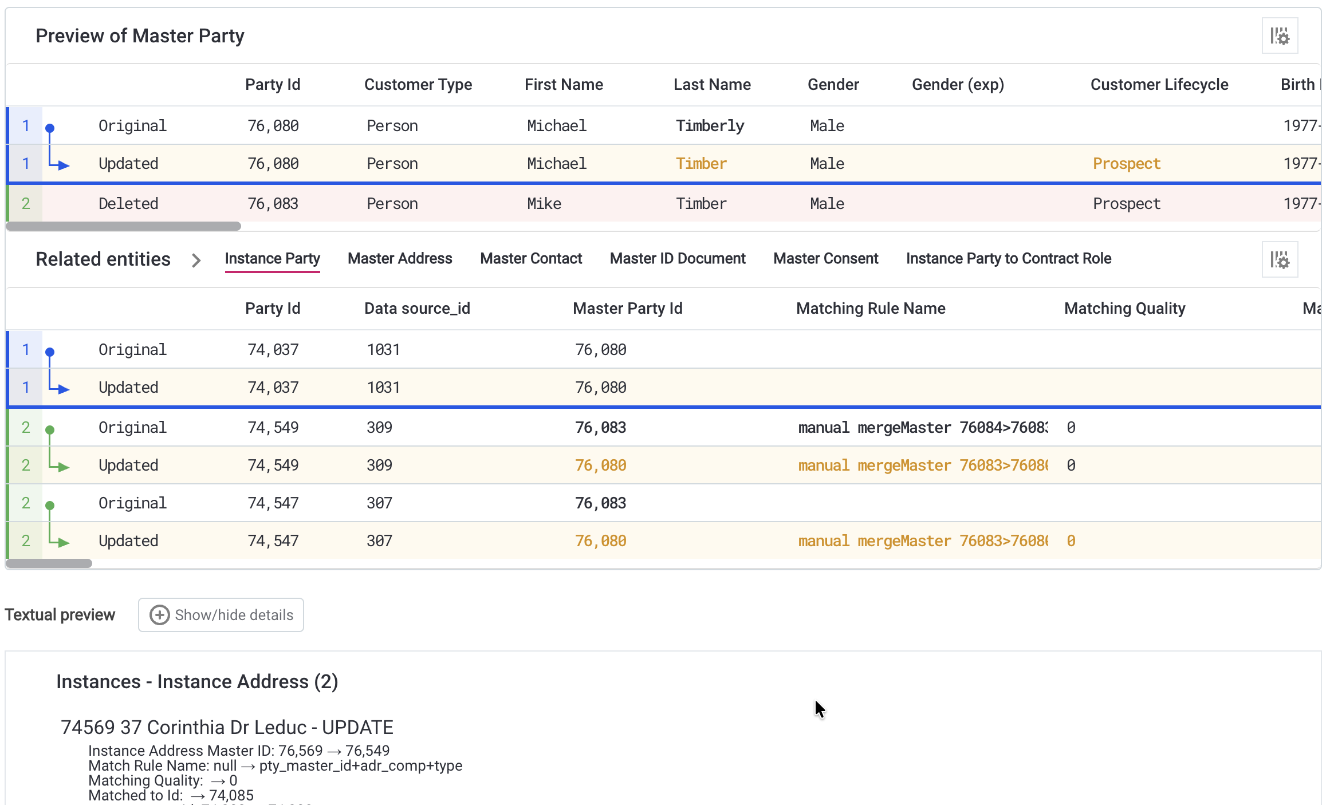The height and width of the screenshot is (805, 1330).
Task: Open column settings for Related entities table
Action: click(x=1280, y=259)
